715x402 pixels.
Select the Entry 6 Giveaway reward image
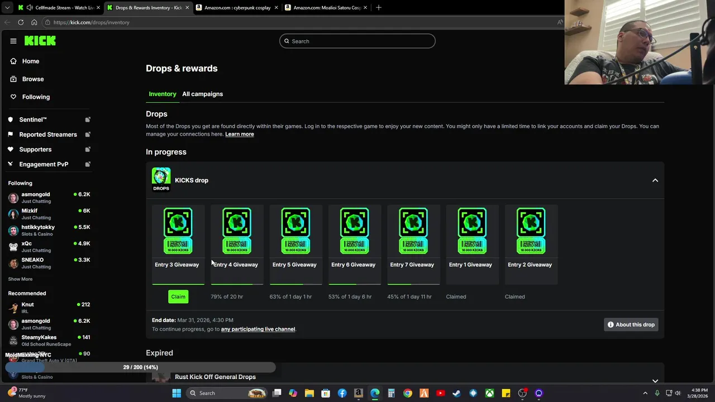354,231
